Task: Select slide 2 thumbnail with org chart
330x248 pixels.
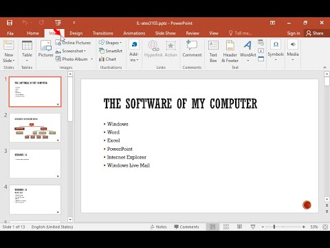Action: pyautogui.click(x=35, y=127)
